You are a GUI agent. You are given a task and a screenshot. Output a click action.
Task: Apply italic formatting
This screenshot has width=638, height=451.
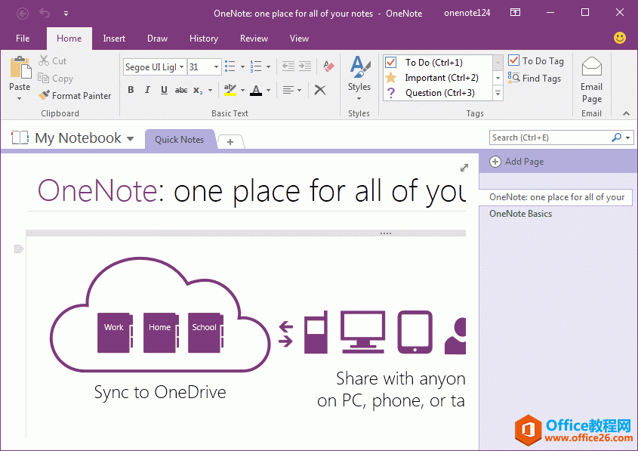click(147, 90)
